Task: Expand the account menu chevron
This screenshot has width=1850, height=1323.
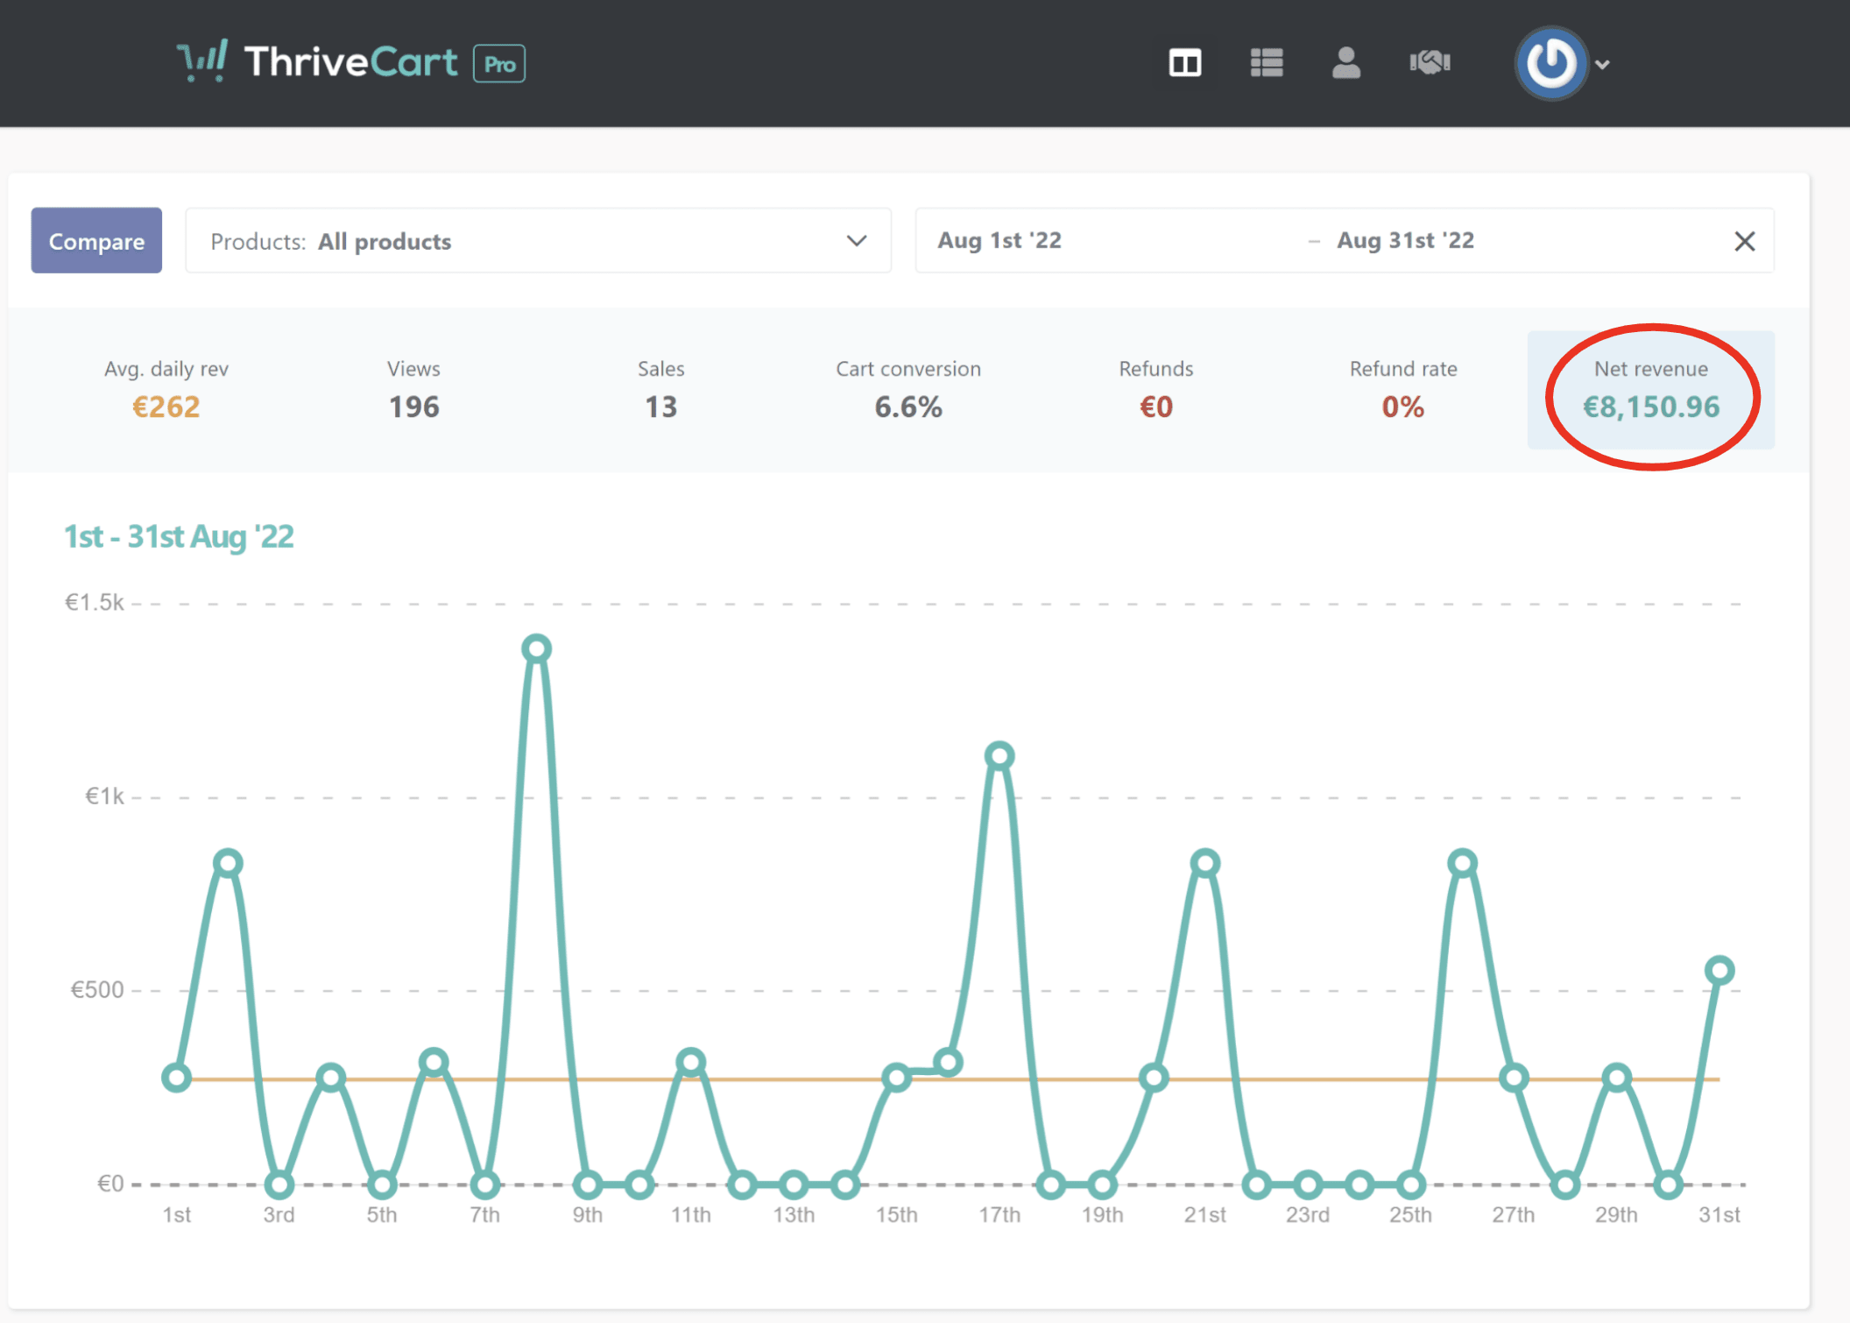Action: coord(1603,65)
